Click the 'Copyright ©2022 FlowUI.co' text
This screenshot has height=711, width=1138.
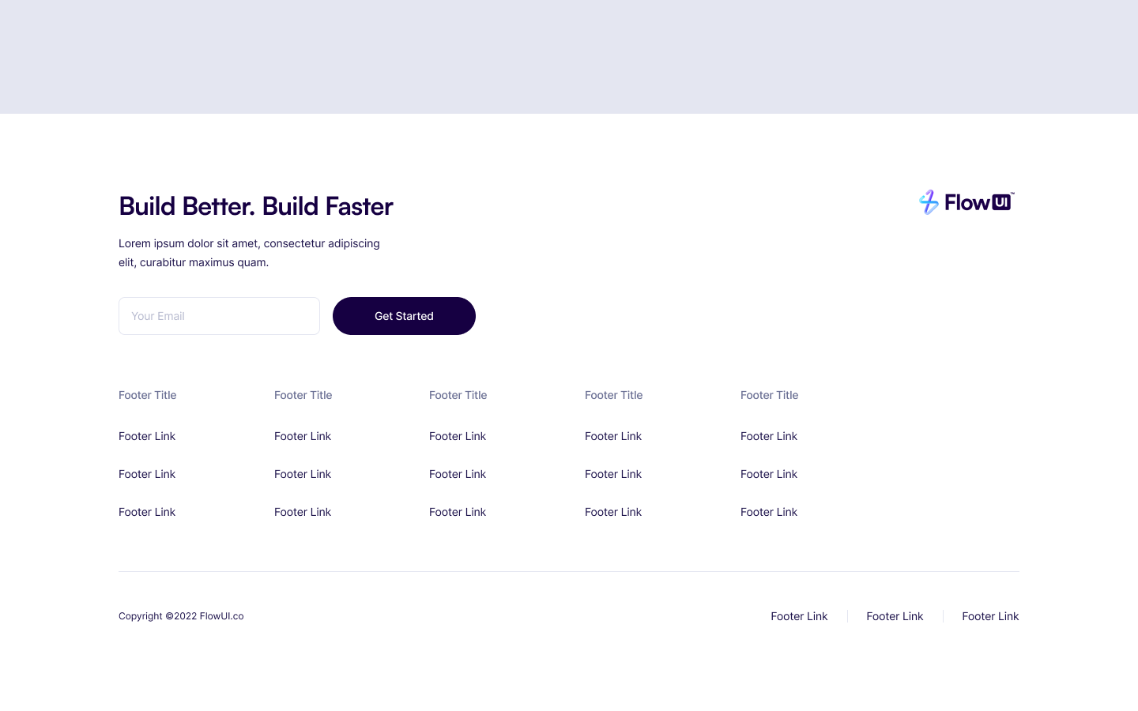(x=181, y=616)
